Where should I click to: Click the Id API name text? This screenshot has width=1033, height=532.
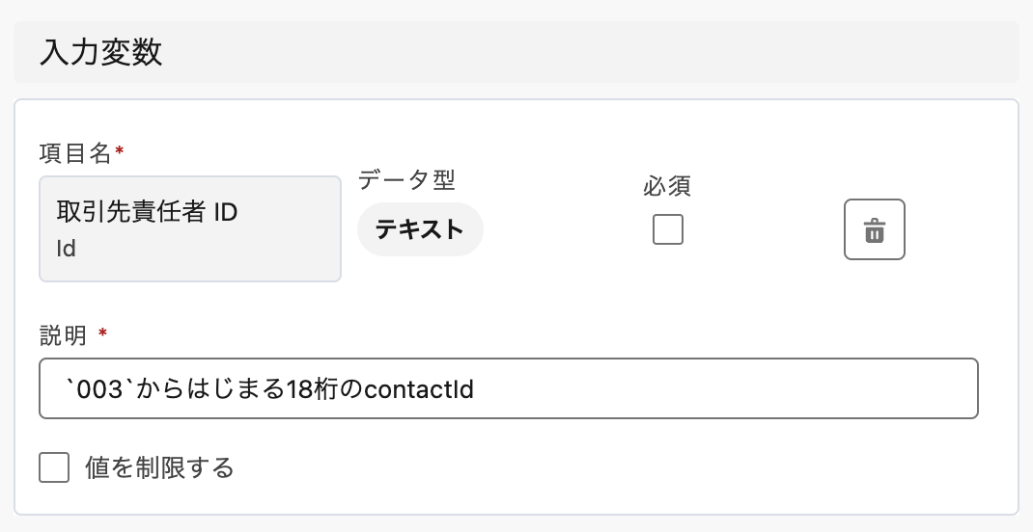pos(66,249)
